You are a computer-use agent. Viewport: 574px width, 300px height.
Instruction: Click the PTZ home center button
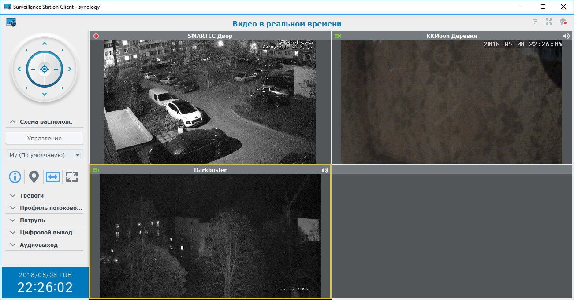[x=45, y=69]
